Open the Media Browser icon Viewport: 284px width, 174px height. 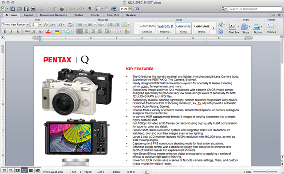pos(114,9)
